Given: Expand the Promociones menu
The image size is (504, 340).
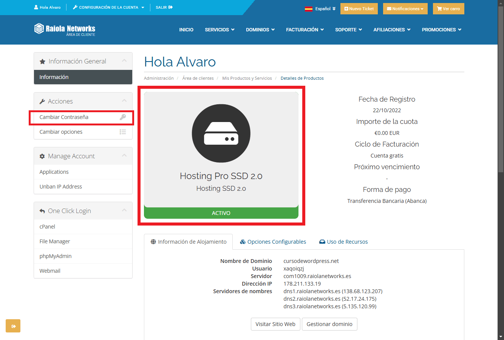Looking at the screenshot, I should (x=441, y=29).
